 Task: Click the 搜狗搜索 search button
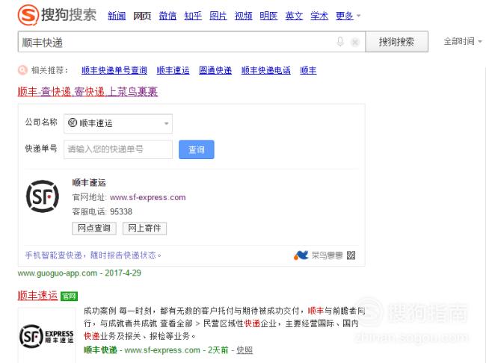(397, 42)
